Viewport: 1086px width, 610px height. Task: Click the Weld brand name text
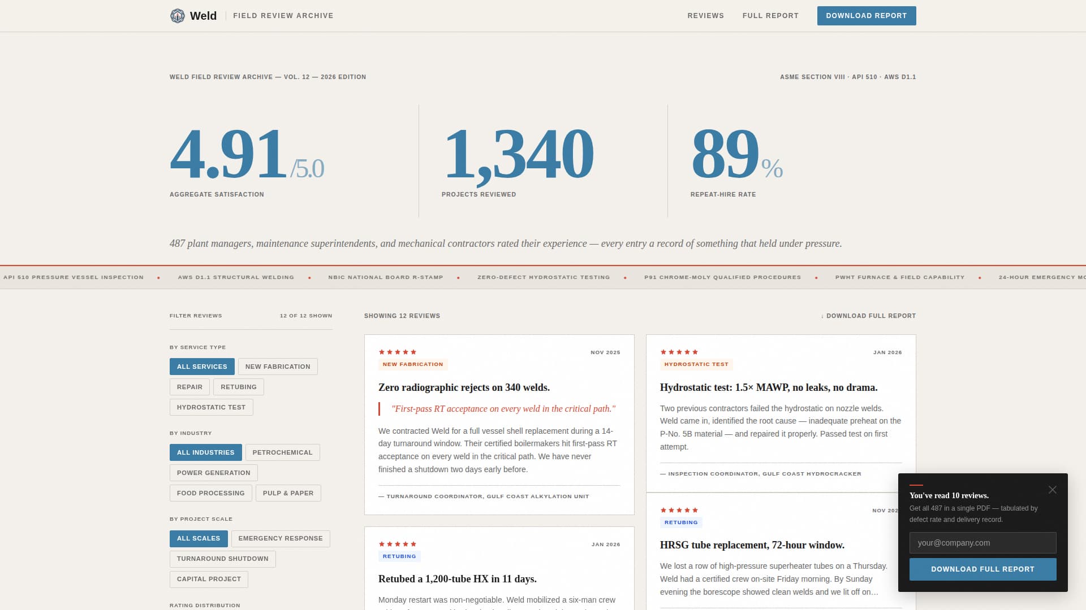pyautogui.click(x=203, y=16)
